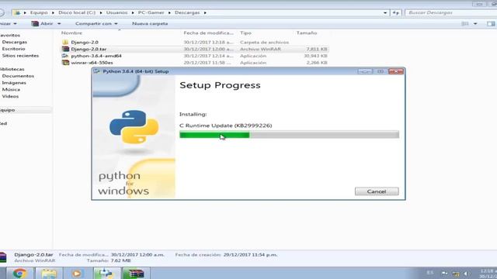Go to PC-Gamer breadcrumb
This screenshot has width=497, height=279.
pos(151,12)
